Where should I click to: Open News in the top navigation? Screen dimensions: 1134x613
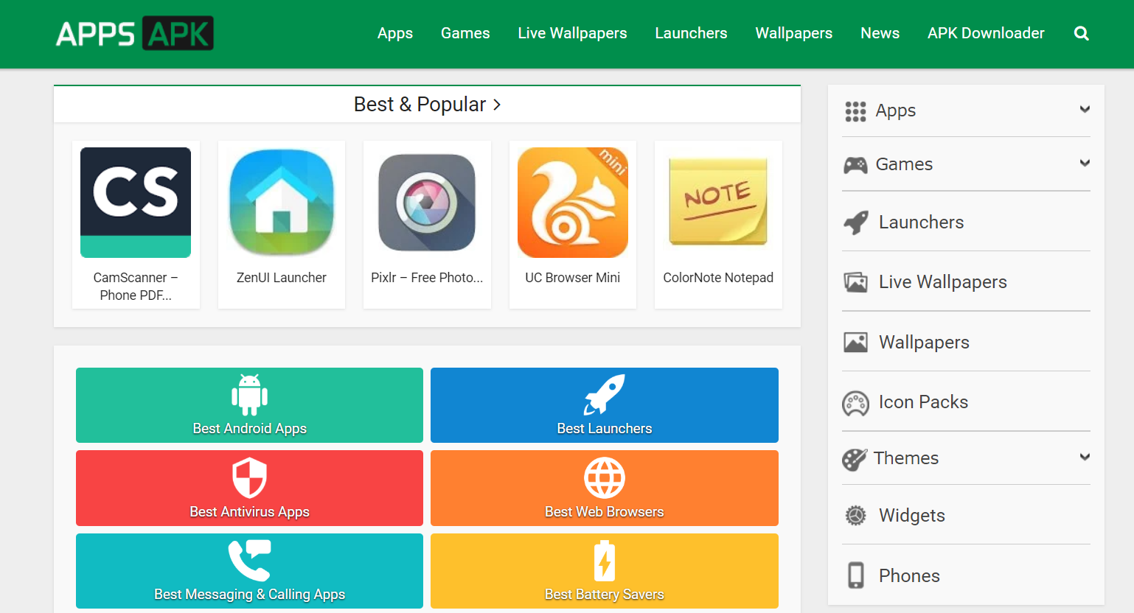coord(880,33)
